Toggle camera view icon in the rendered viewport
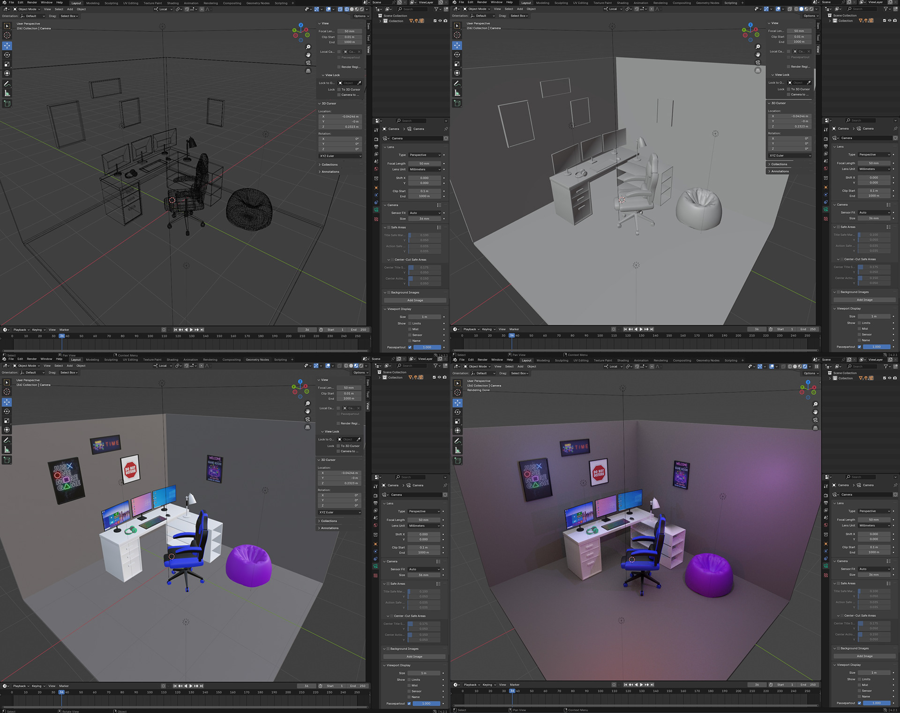Screen dimensions: 900x713 (815, 420)
